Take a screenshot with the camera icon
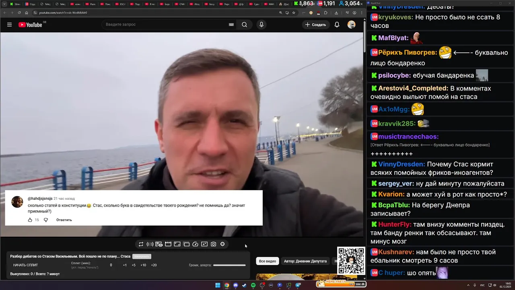The image size is (515, 290). [213, 244]
